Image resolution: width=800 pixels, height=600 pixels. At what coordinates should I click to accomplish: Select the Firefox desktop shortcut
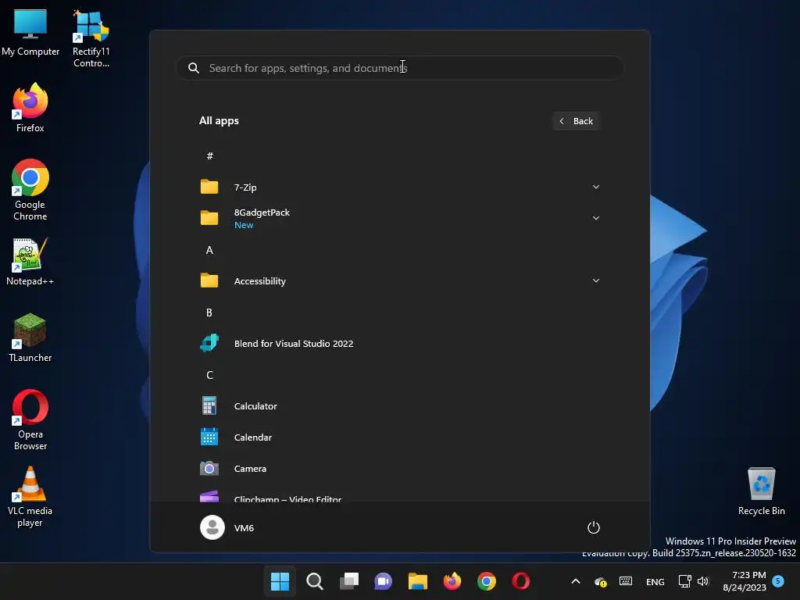(x=30, y=108)
